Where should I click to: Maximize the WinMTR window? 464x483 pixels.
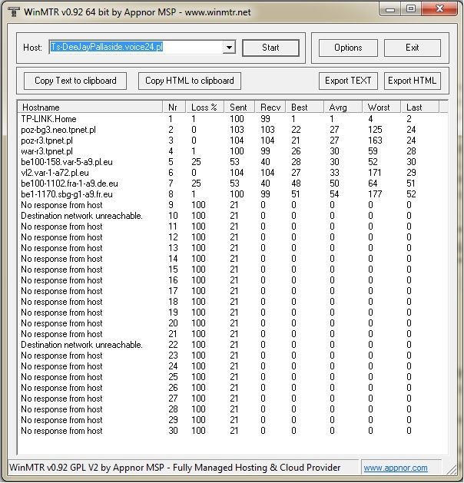tap(411, 9)
